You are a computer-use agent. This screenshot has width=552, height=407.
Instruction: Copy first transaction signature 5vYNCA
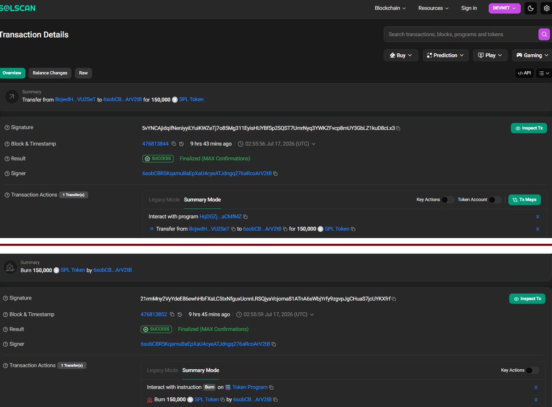(398, 128)
